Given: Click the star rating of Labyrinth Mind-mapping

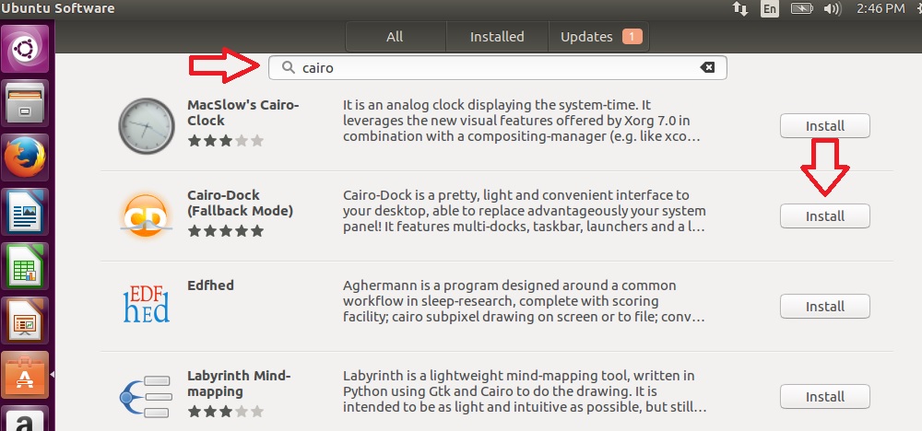Looking at the screenshot, I should click(225, 411).
